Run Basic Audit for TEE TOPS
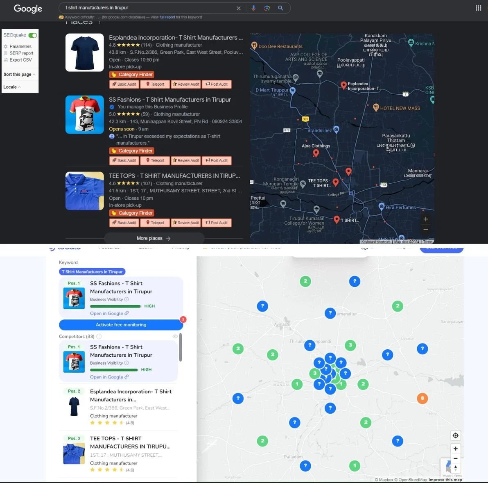The width and height of the screenshot is (488, 483). pos(124,223)
